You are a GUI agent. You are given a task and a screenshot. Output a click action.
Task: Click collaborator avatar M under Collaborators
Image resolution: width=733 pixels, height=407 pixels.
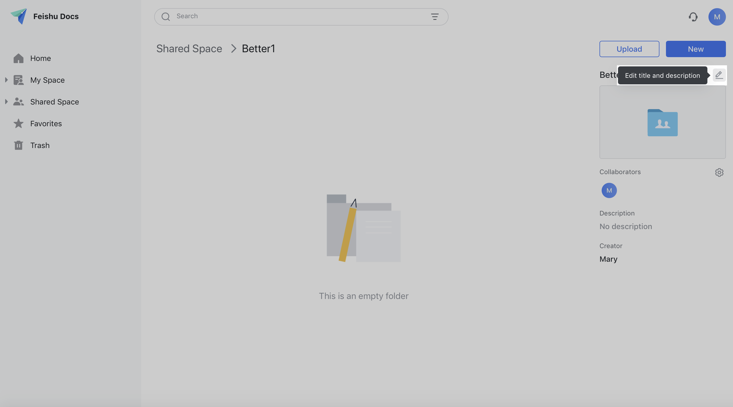pyautogui.click(x=609, y=190)
